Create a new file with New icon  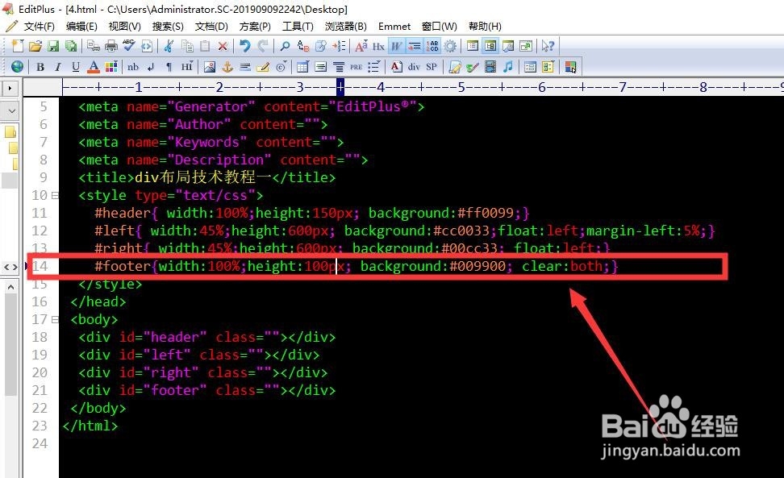pyautogui.click(x=18, y=46)
